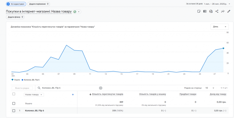Open the rows per page dropdown
This screenshot has width=234, height=118.
210,88
